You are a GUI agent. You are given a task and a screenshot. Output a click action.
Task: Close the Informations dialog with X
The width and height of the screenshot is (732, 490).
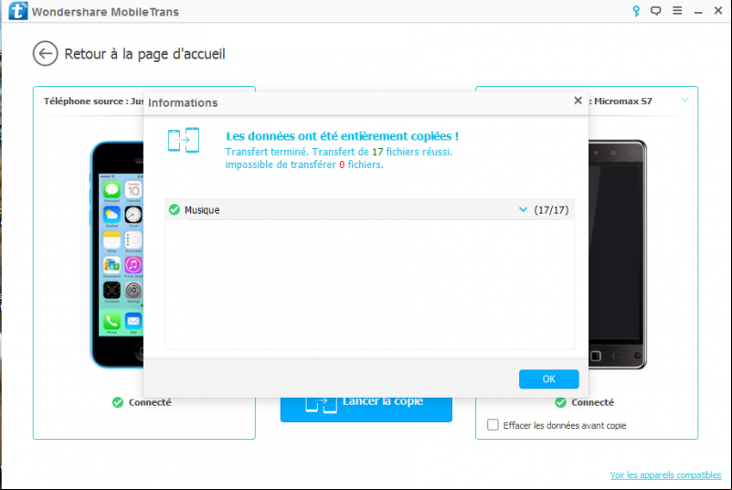[x=578, y=101]
